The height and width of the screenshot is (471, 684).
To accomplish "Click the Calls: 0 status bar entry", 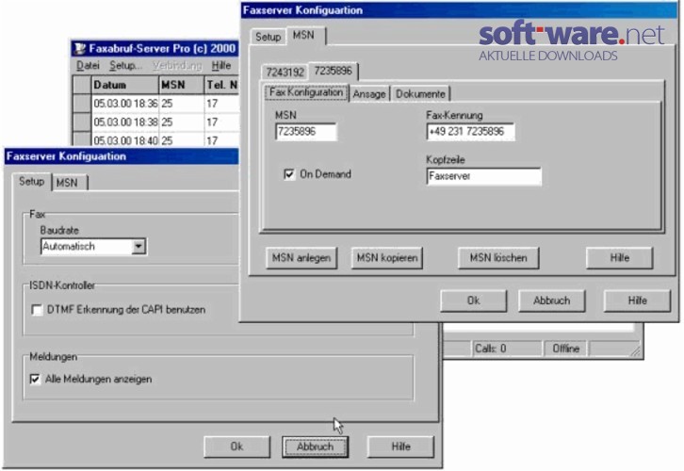I will click(x=507, y=349).
